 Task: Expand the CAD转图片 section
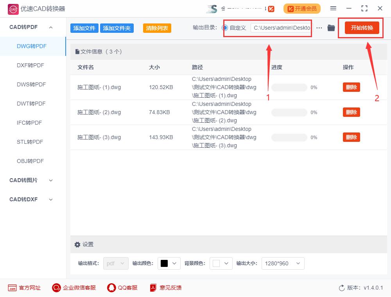[x=50, y=181]
